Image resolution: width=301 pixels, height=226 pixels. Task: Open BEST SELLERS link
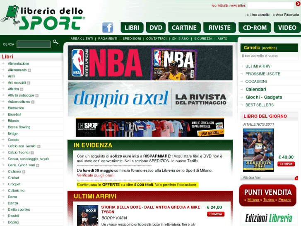[260, 105]
